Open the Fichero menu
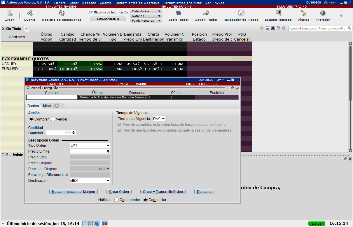353x227 pixels. click(x=60, y=3)
